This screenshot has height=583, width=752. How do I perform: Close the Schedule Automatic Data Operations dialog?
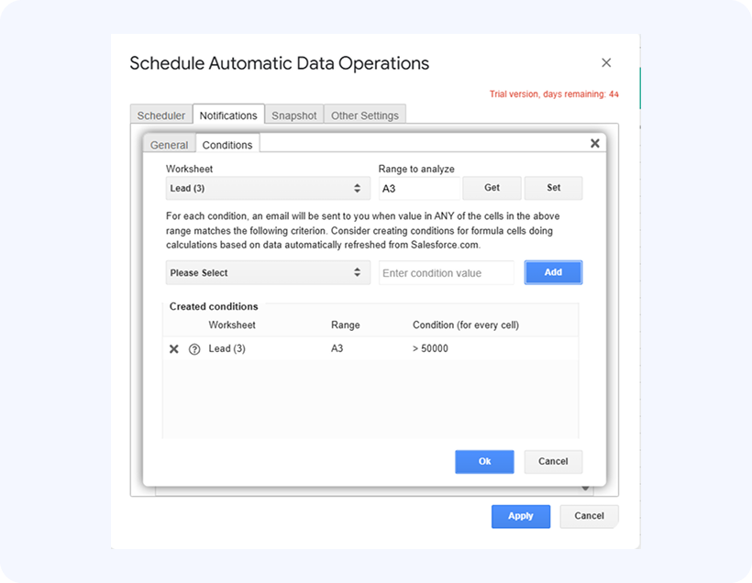tap(605, 62)
